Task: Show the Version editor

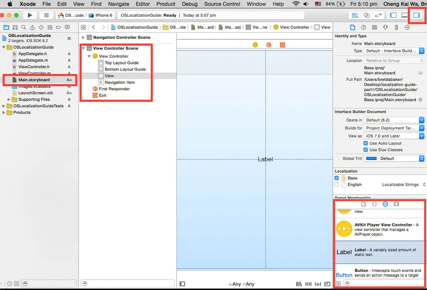Action: click(x=378, y=15)
